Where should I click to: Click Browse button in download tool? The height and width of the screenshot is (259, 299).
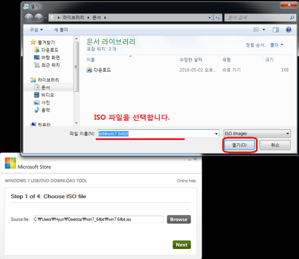point(179,219)
